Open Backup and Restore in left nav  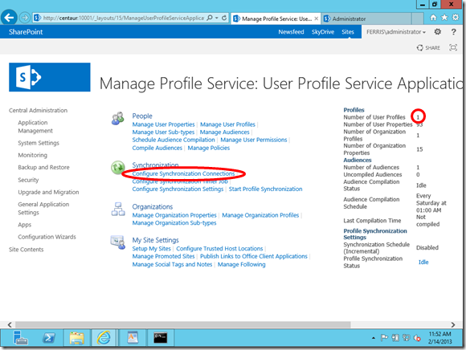point(43,168)
